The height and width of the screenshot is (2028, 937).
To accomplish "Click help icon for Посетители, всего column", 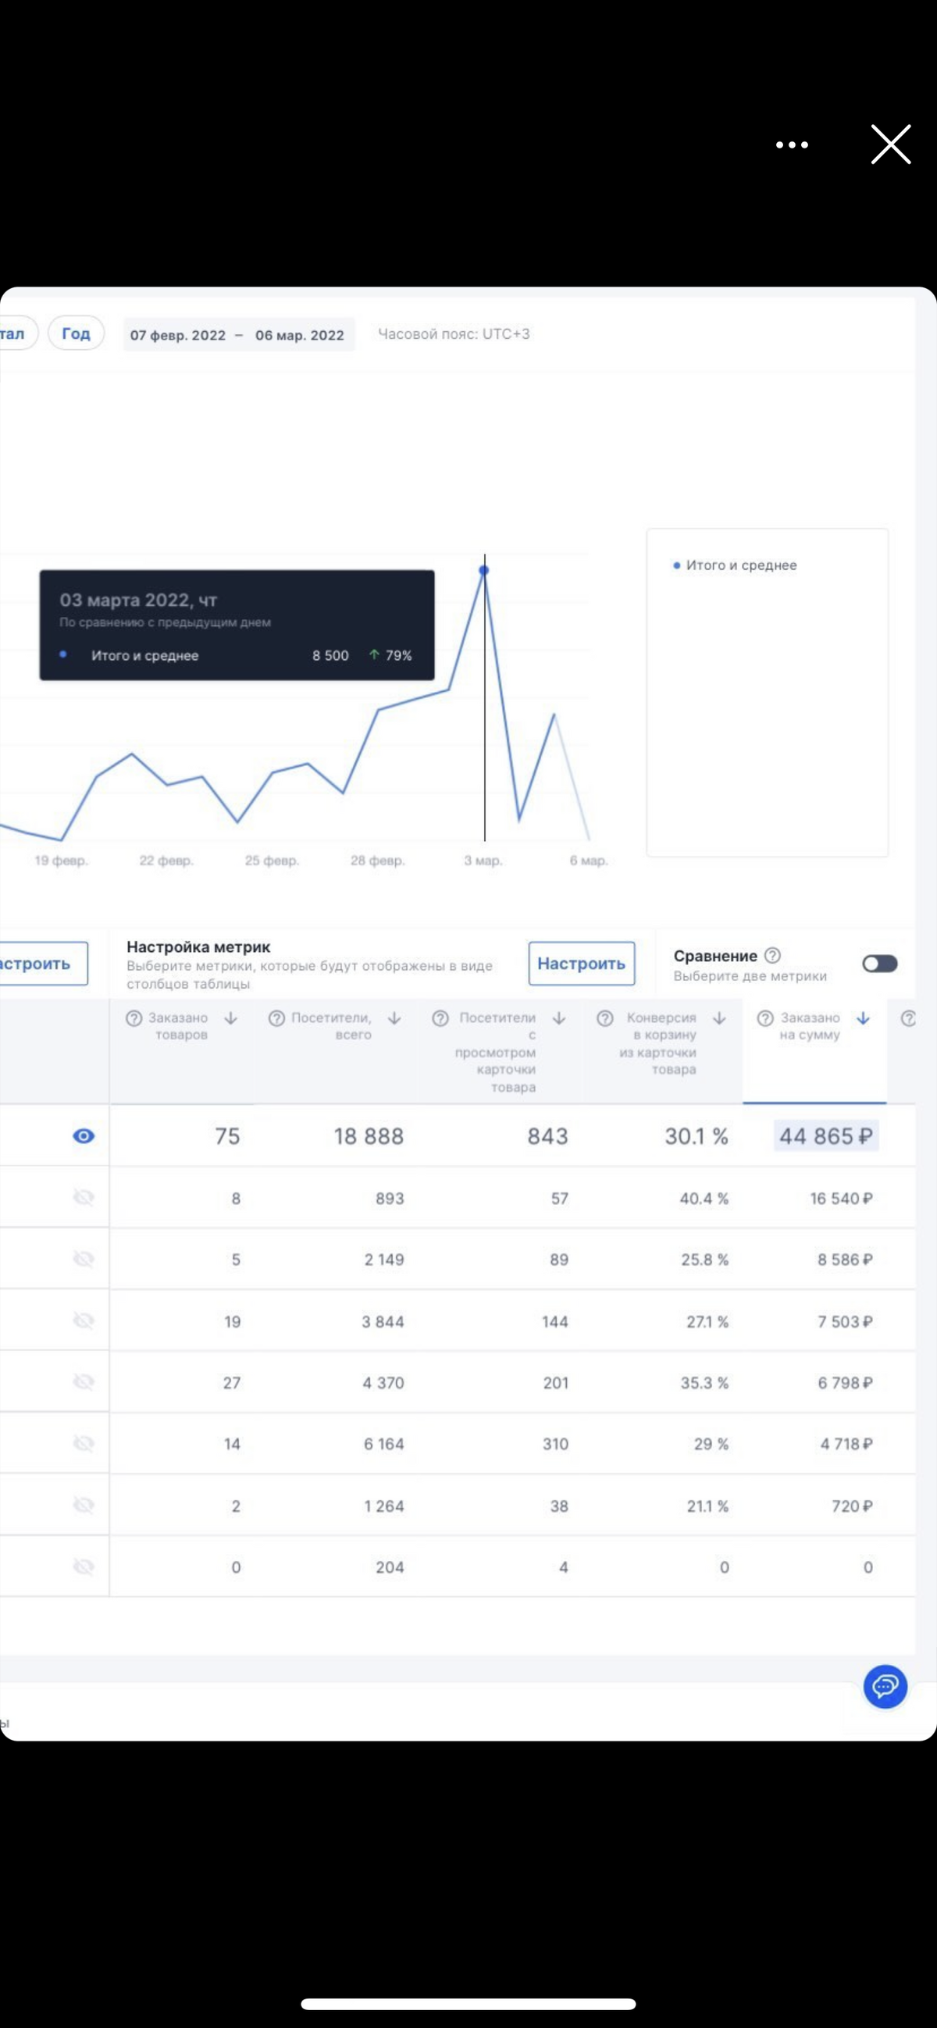I will (x=276, y=1018).
